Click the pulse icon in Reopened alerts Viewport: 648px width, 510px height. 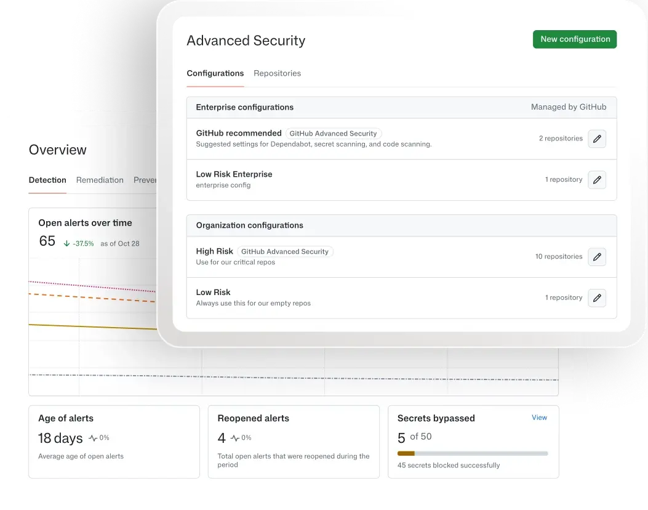(235, 438)
